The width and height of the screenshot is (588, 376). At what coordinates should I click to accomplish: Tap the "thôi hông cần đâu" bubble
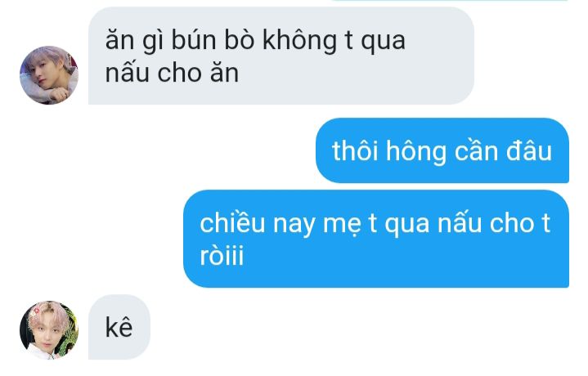coord(442,150)
